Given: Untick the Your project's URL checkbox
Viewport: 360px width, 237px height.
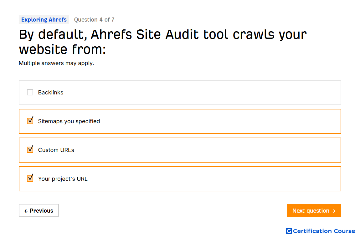Looking at the screenshot, I should click(x=30, y=178).
